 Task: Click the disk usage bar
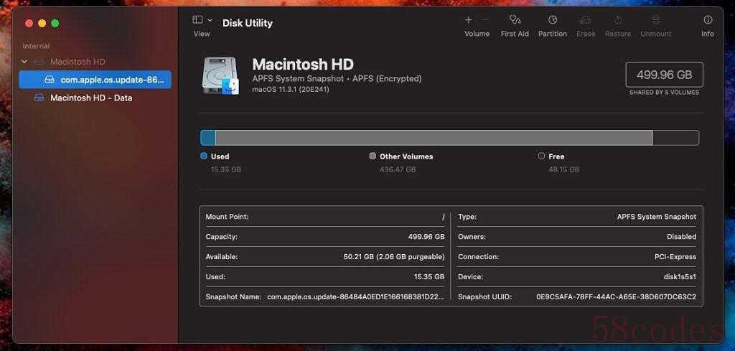tap(449, 138)
